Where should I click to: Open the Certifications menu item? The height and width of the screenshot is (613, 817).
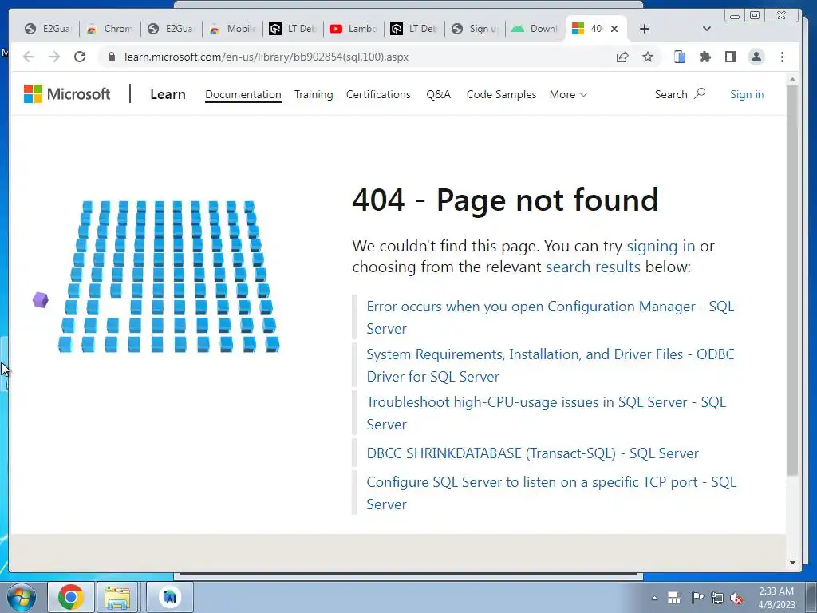(x=378, y=94)
